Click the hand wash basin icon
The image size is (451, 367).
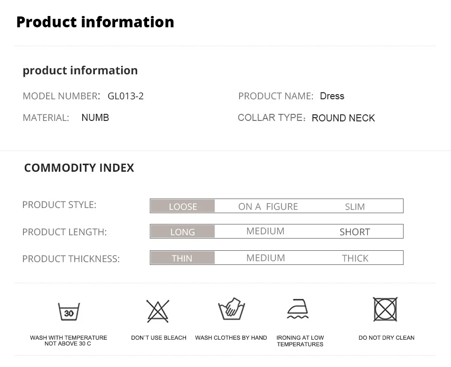232,309
